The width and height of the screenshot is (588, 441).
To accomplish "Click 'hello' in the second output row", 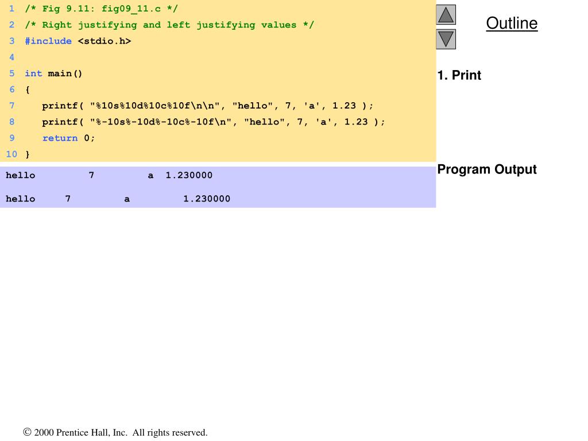I will click(x=20, y=199).
